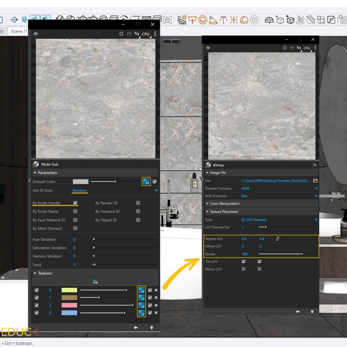This screenshot has width=347, height=347.
Task: Enable Mirror U checkbox in Bitmap panel
Action: (x=243, y=269)
